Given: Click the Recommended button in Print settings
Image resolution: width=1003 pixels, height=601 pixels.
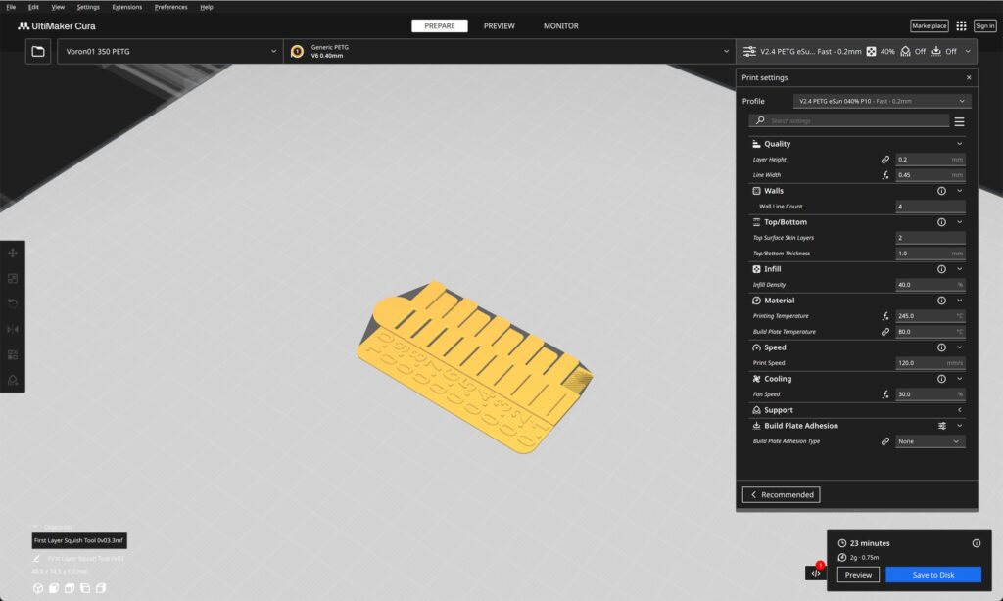Looking at the screenshot, I should click(781, 494).
